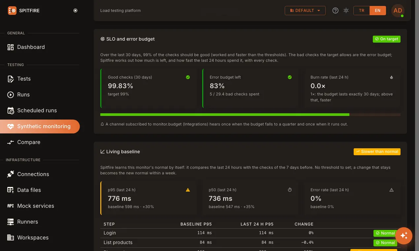The image size is (419, 251).
Task: Click the error budget progress bar
Action: coord(250,115)
